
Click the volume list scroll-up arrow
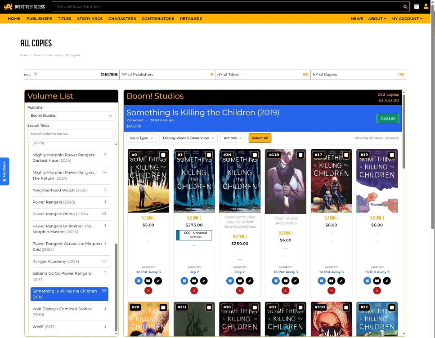coord(116,144)
